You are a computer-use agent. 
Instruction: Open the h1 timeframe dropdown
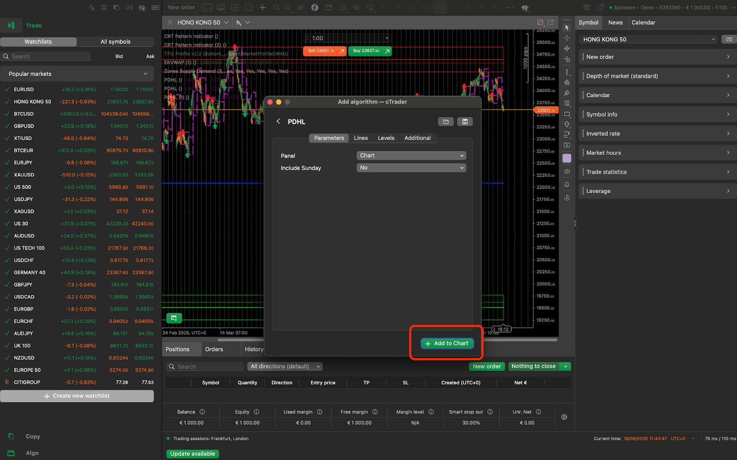(x=243, y=22)
